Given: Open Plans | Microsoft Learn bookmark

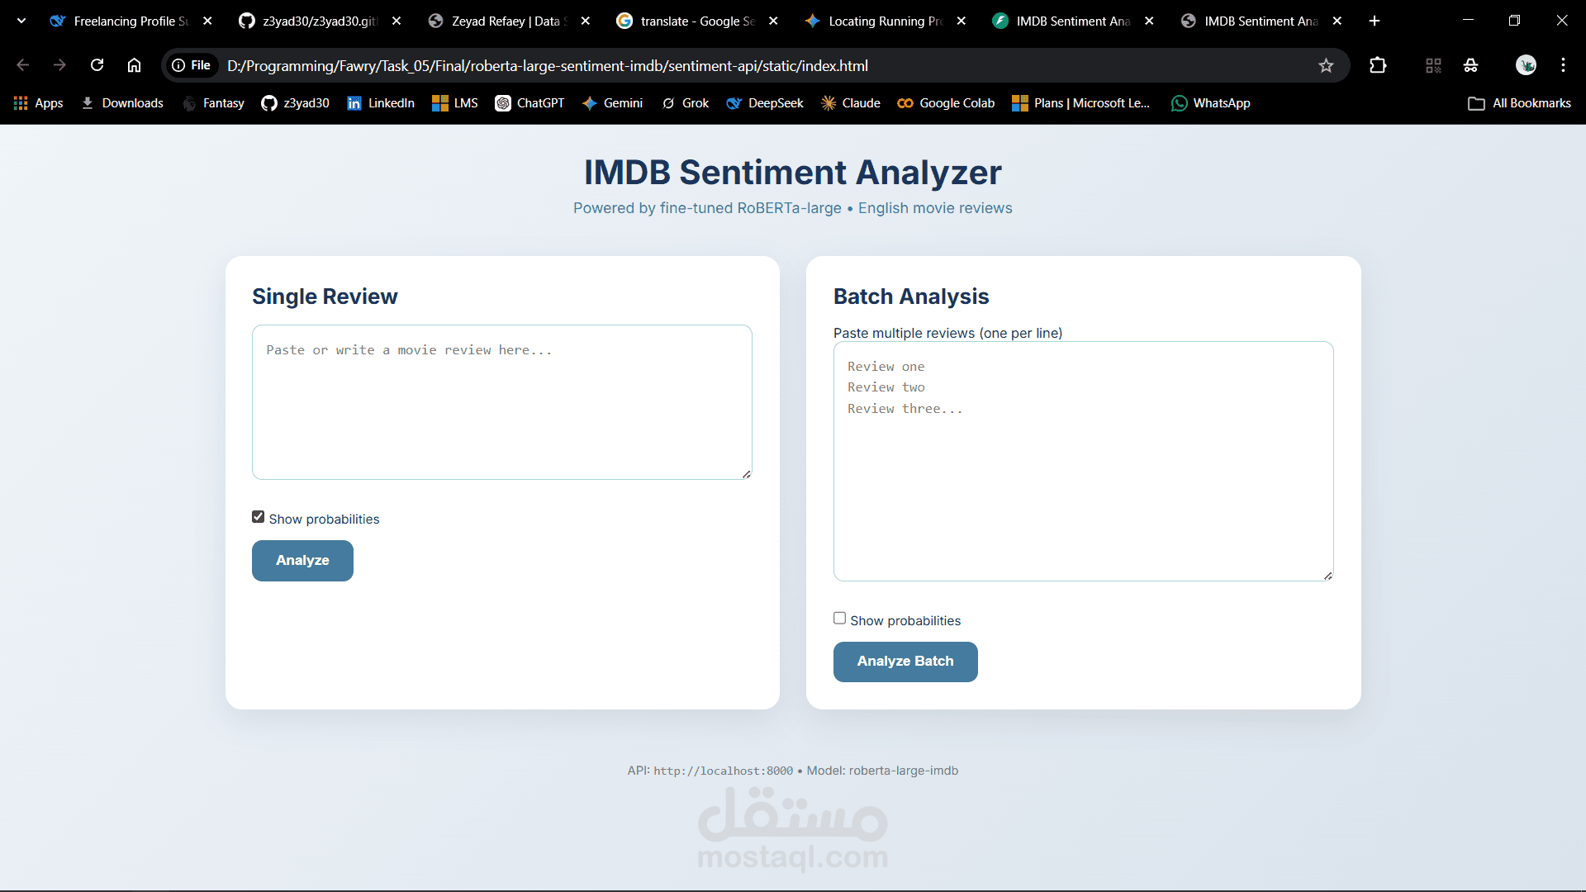Looking at the screenshot, I should [1081, 103].
